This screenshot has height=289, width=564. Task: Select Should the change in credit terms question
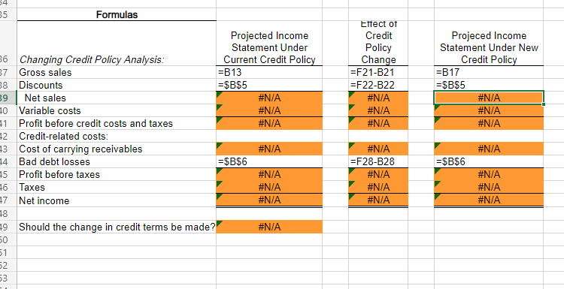[x=117, y=227]
